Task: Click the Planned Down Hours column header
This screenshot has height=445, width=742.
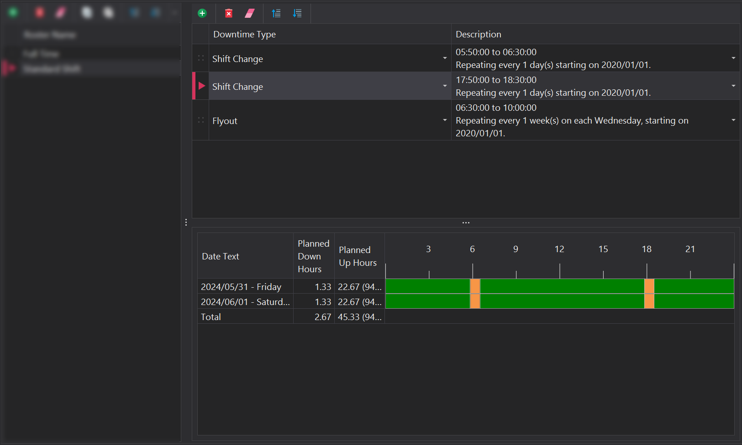Action: click(x=313, y=256)
